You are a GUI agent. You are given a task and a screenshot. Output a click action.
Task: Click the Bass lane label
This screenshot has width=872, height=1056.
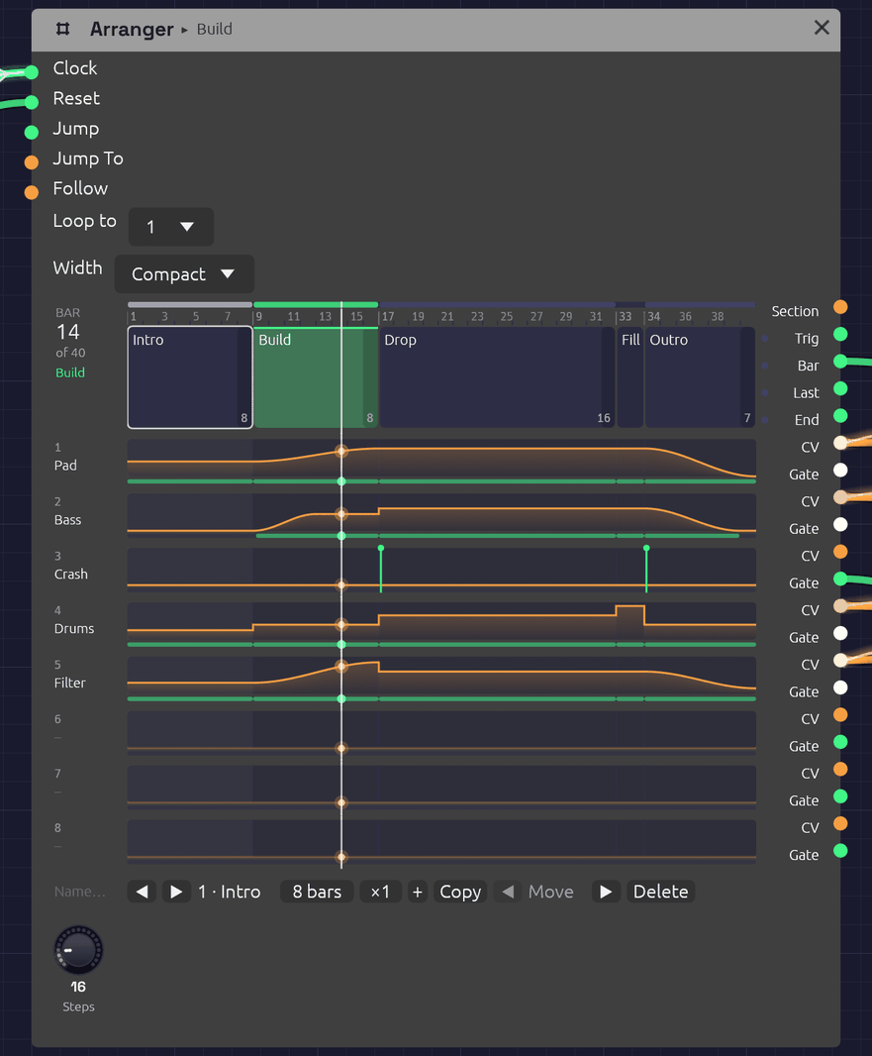click(67, 520)
